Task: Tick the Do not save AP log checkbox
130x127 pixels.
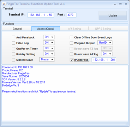Action: (71, 54)
